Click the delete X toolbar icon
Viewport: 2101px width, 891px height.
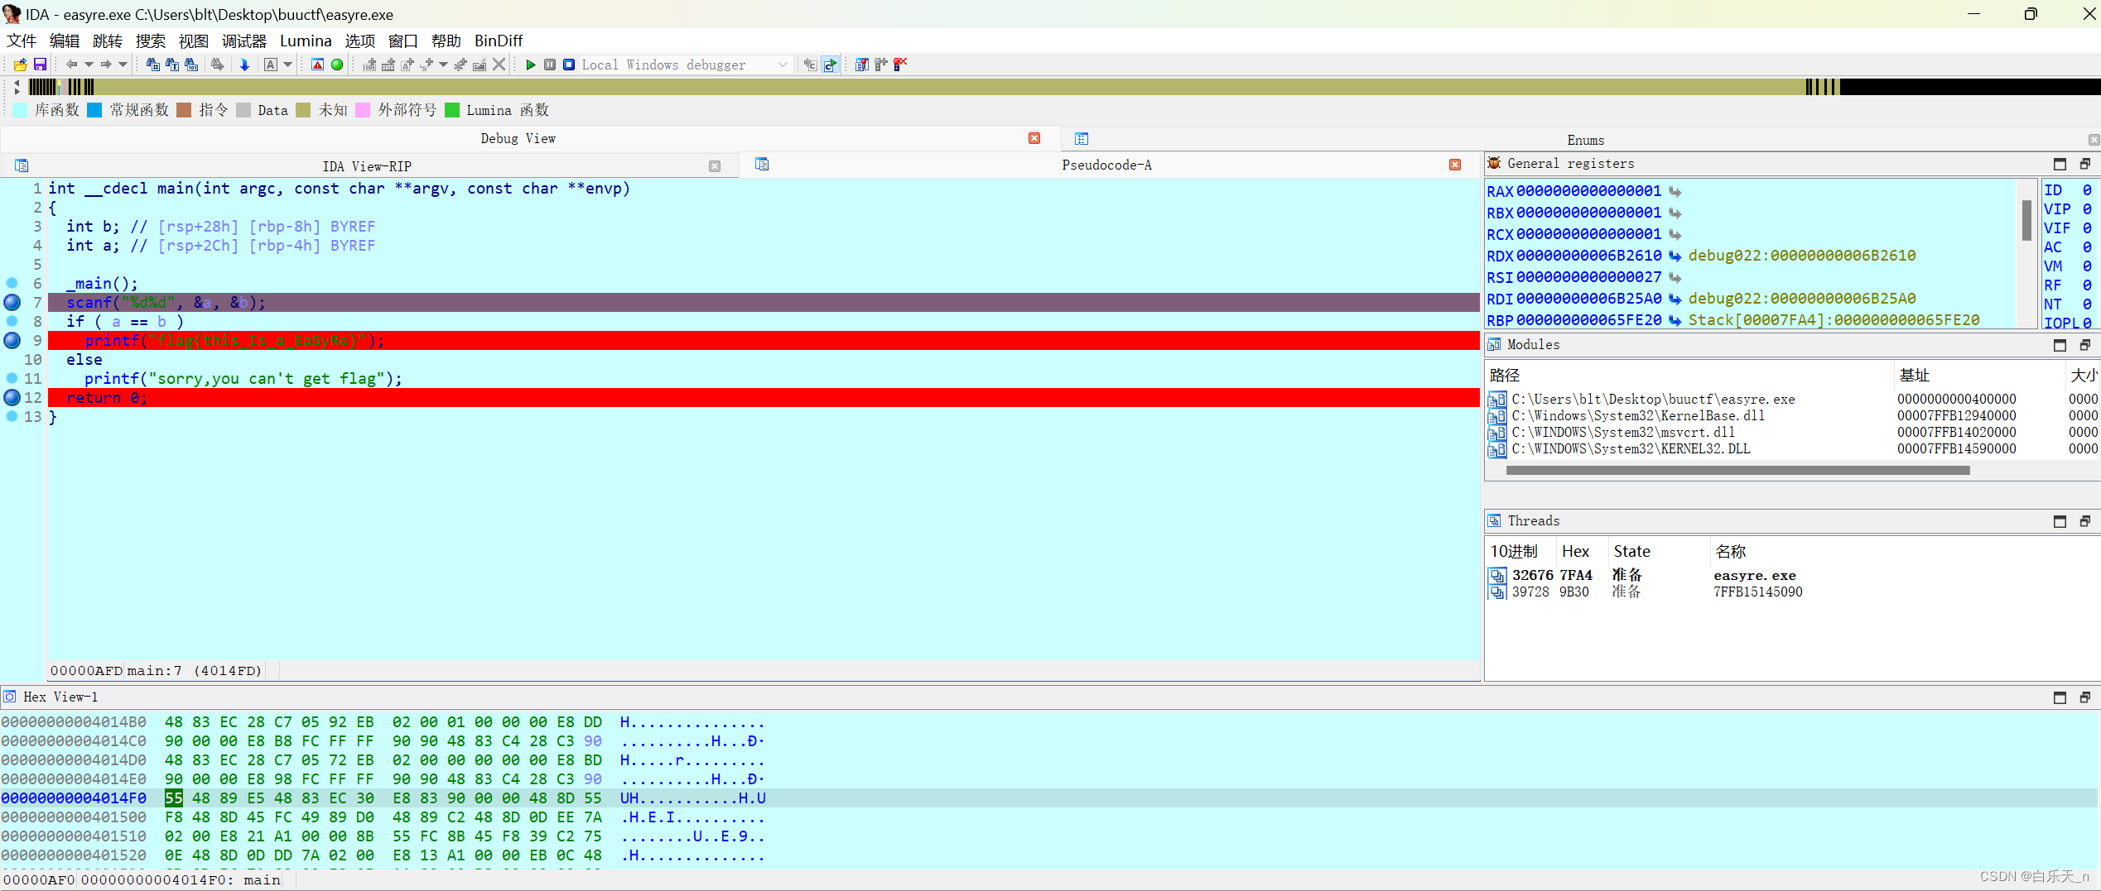coord(499,65)
